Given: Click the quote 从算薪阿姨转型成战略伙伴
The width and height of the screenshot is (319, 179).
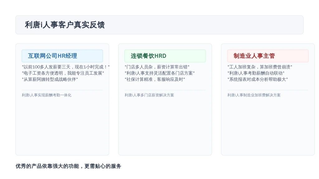Looking at the screenshot, I should (x=50, y=79).
